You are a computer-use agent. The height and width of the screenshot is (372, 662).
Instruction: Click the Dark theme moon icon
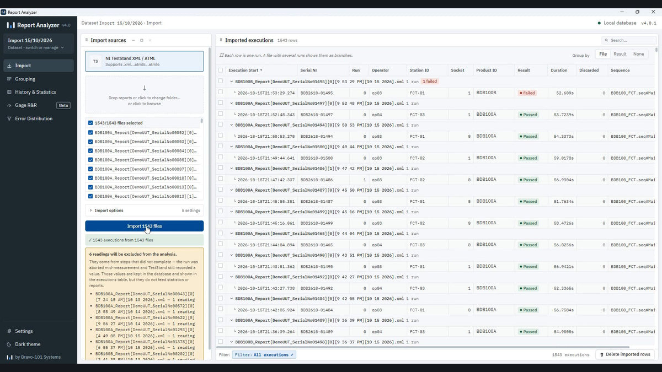click(9, 344)
